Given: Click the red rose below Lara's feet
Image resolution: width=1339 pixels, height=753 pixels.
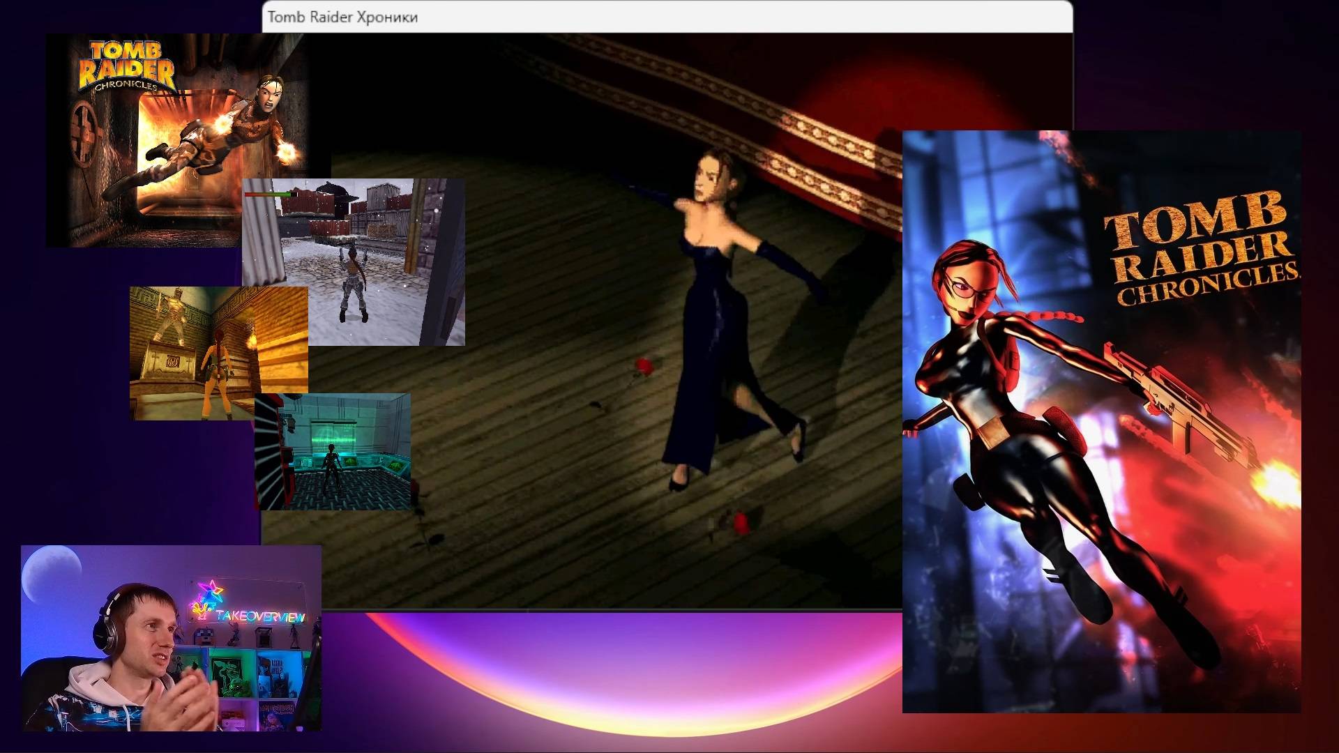Looking at the screenshot, I should (740, 523).
